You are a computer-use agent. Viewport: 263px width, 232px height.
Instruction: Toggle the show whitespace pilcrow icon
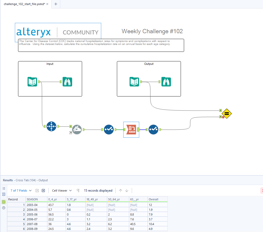tap(78, 191)
